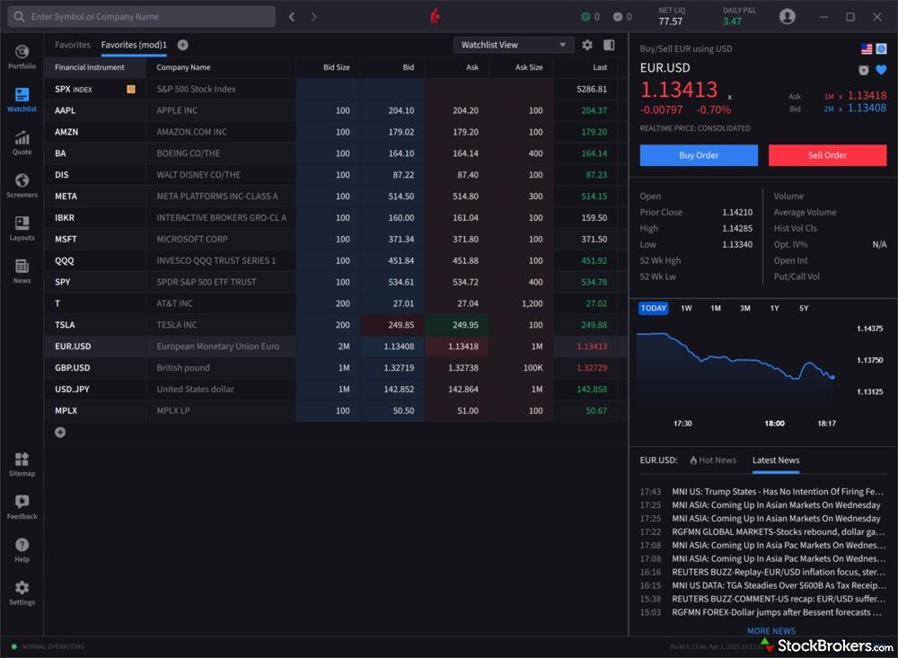Click the red Sell Order button

(827, 155)
